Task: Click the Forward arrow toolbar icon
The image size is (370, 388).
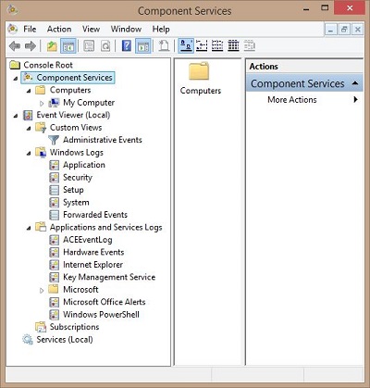Action: click(x=31, y=46)
